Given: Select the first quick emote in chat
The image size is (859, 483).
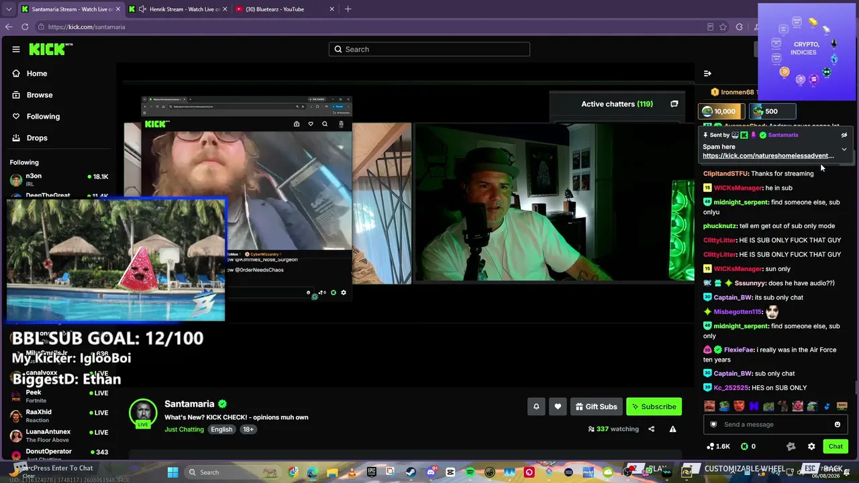Looking at the screenshot, I should pyautogui.click(x=709, y=406).
